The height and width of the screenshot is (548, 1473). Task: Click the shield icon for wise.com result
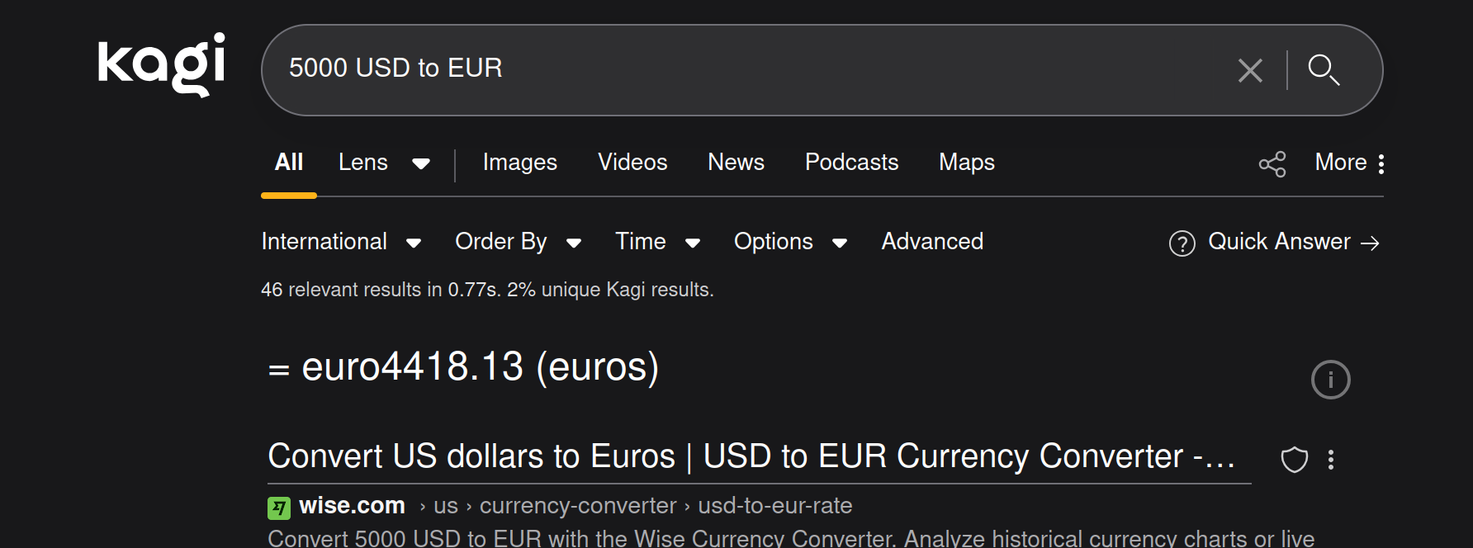pyautogui.click(x=1294, y=460)
